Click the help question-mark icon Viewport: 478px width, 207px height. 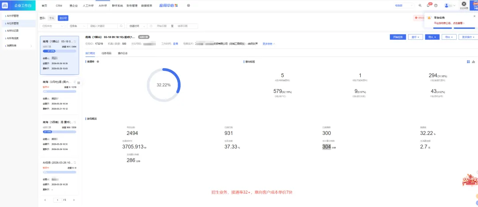(436, 5)
